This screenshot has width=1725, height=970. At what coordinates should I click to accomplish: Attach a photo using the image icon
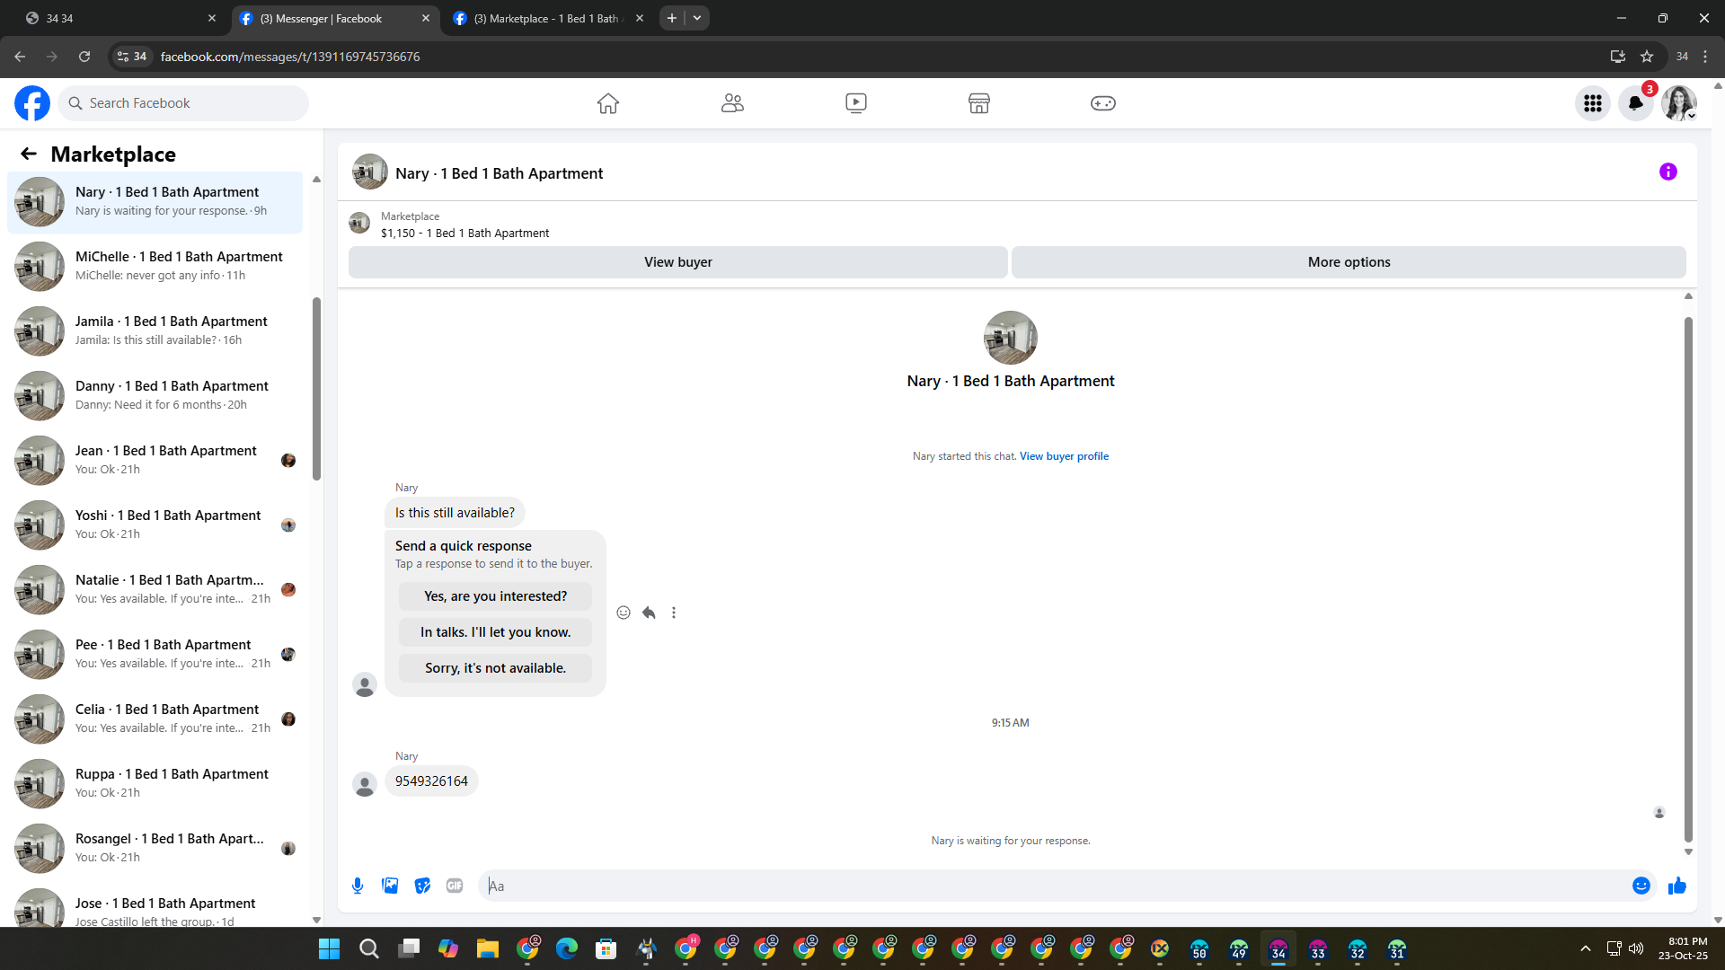click(x=390, y=886)
